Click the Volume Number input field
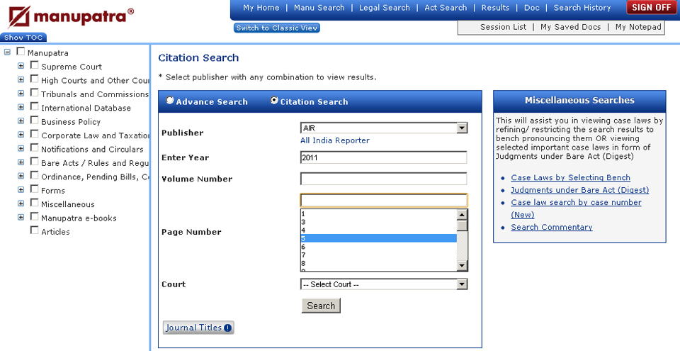 [x=383, y=179]
